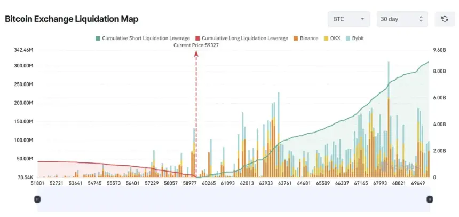Click the 4.00B right axis label

pos(439,125)
